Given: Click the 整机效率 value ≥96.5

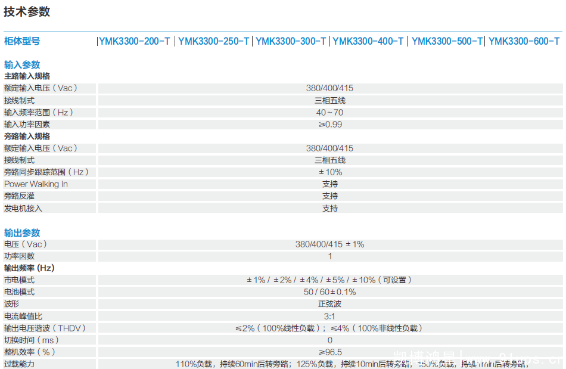Looking at the screenshot, I should 330,352.
